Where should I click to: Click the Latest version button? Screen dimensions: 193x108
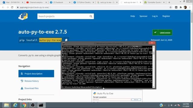162,32
